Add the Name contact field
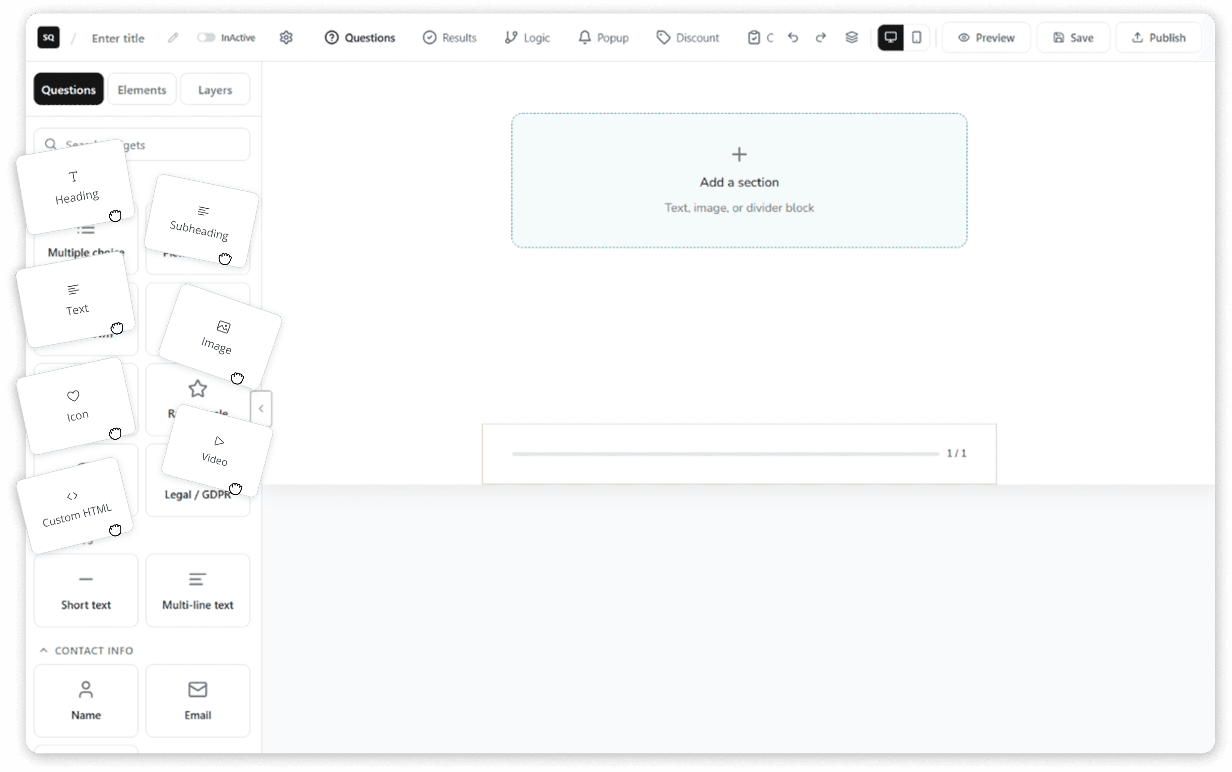Viewport: 1232px width, 772px height. [86, 701]
